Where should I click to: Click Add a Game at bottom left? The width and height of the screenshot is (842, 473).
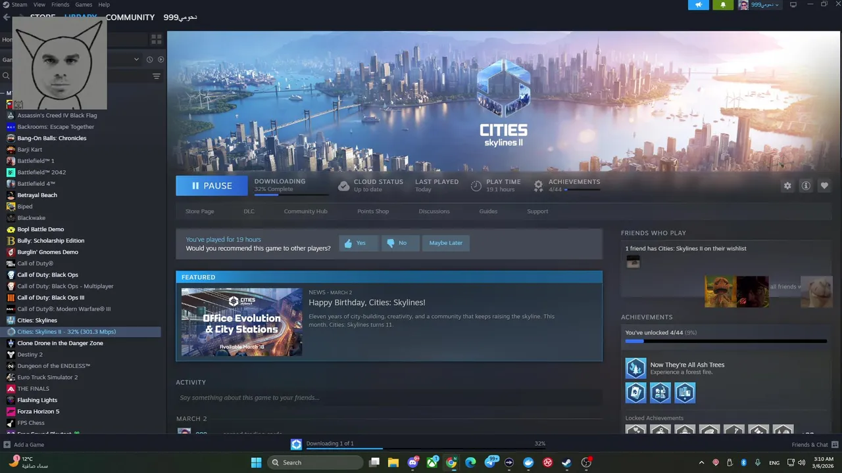point(24,445)
